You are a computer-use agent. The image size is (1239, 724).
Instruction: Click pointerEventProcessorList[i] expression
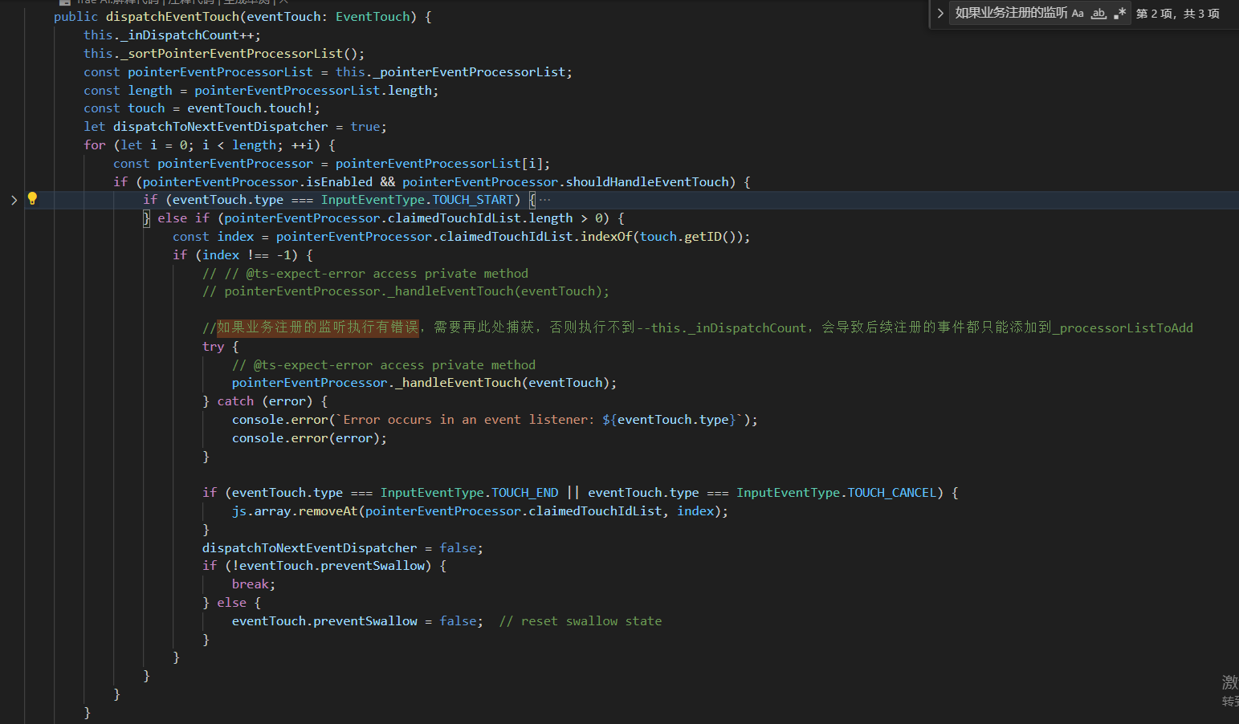point(439,164)
